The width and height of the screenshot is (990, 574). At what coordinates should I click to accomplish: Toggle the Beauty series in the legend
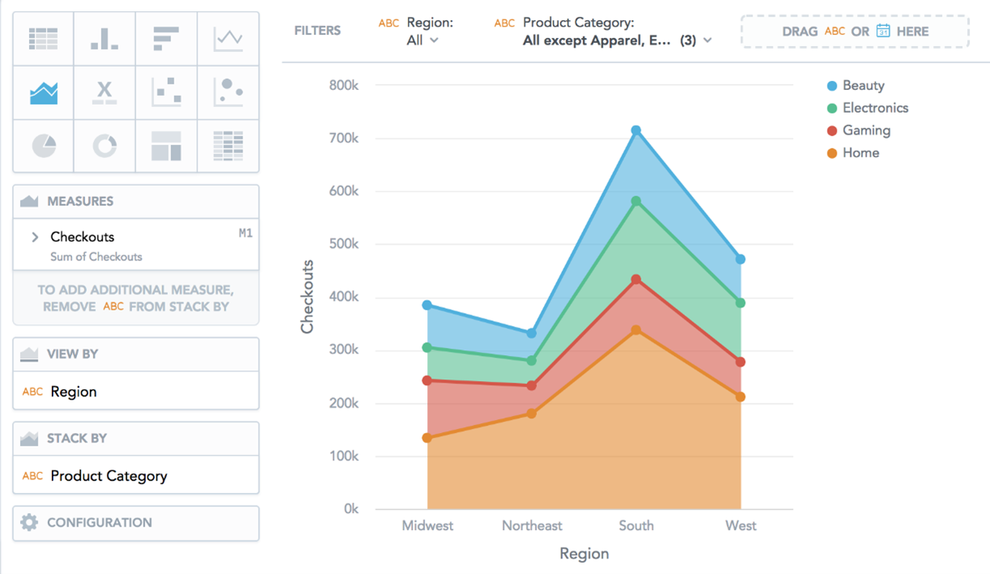click(863, 85)
